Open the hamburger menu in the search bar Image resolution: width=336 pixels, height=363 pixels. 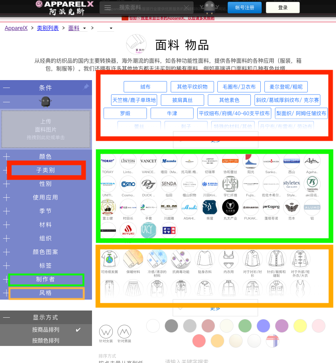(x=108, y=7)
